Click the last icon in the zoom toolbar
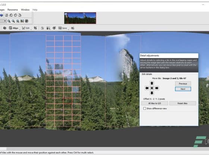The height and width of the screenshot is (156, 209). [26, 21]
